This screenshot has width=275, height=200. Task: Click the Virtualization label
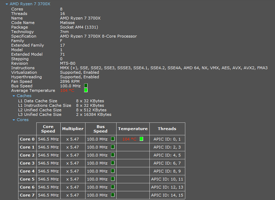pos(24,72)
